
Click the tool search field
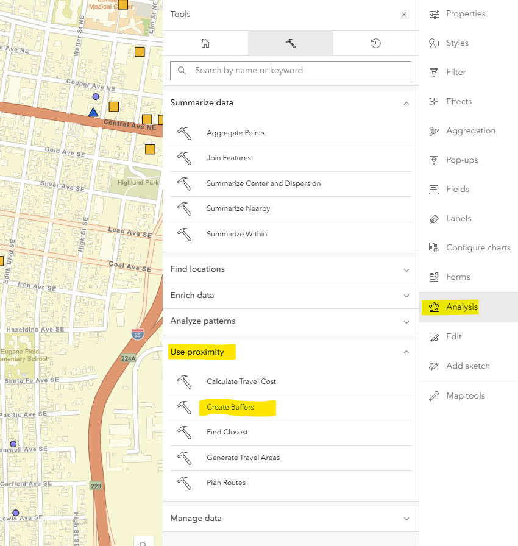pos(290,71)
